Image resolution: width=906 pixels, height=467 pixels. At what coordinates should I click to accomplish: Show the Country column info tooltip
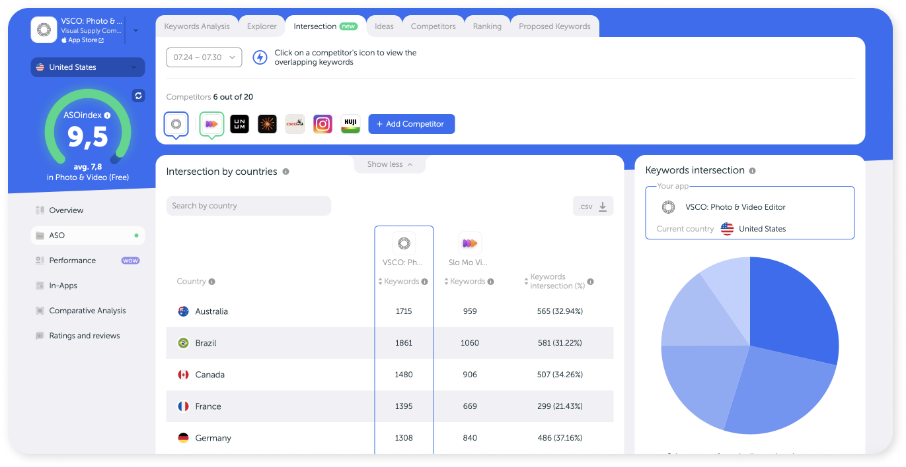click(x=212, y=282)
